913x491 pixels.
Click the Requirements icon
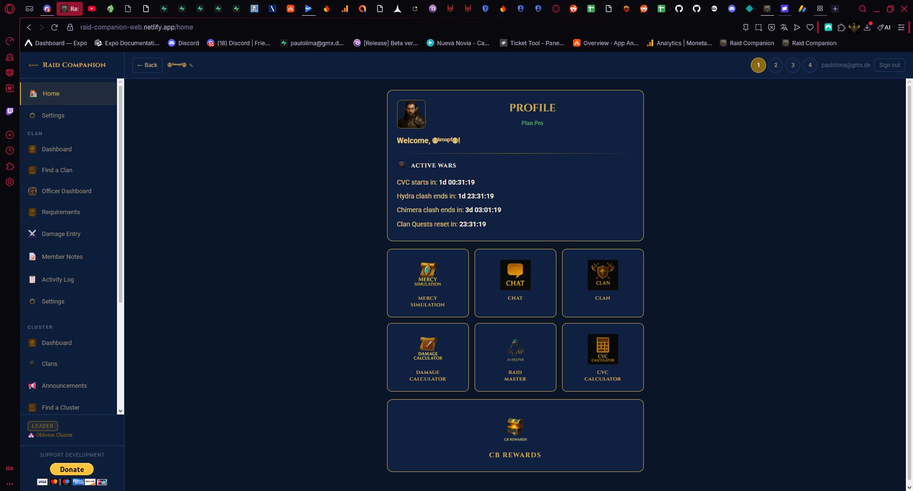(32, 212)
